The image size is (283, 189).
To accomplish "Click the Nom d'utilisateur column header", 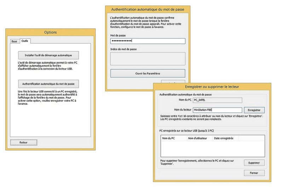I will [199, 138].
